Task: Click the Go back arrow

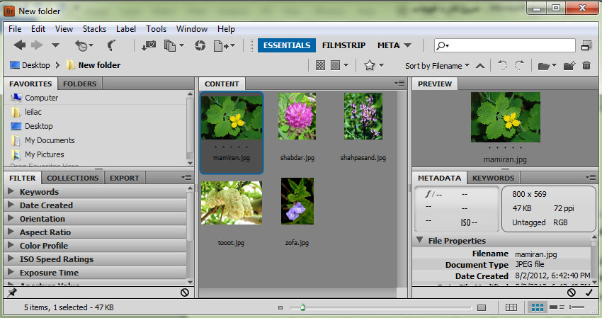Action: point(19,45)
